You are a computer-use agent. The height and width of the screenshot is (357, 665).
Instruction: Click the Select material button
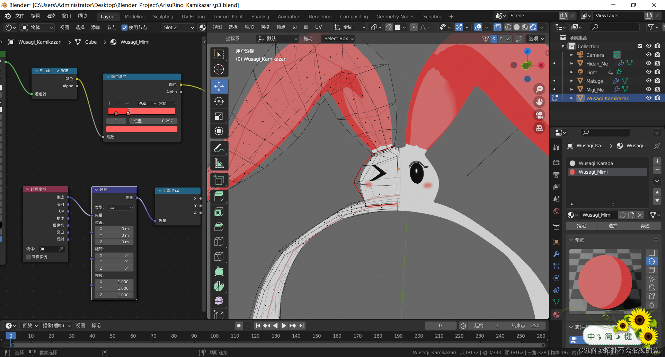click(613, 226)
